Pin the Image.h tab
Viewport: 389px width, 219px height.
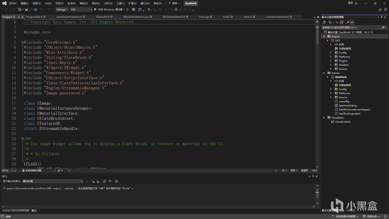(x=19, y=17)
